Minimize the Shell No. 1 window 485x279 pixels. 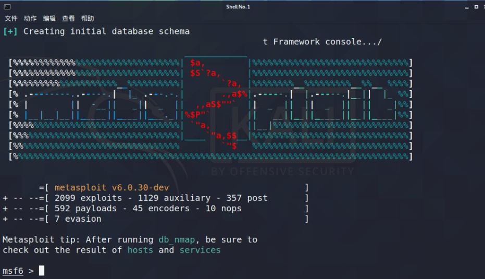click(467, 7)
